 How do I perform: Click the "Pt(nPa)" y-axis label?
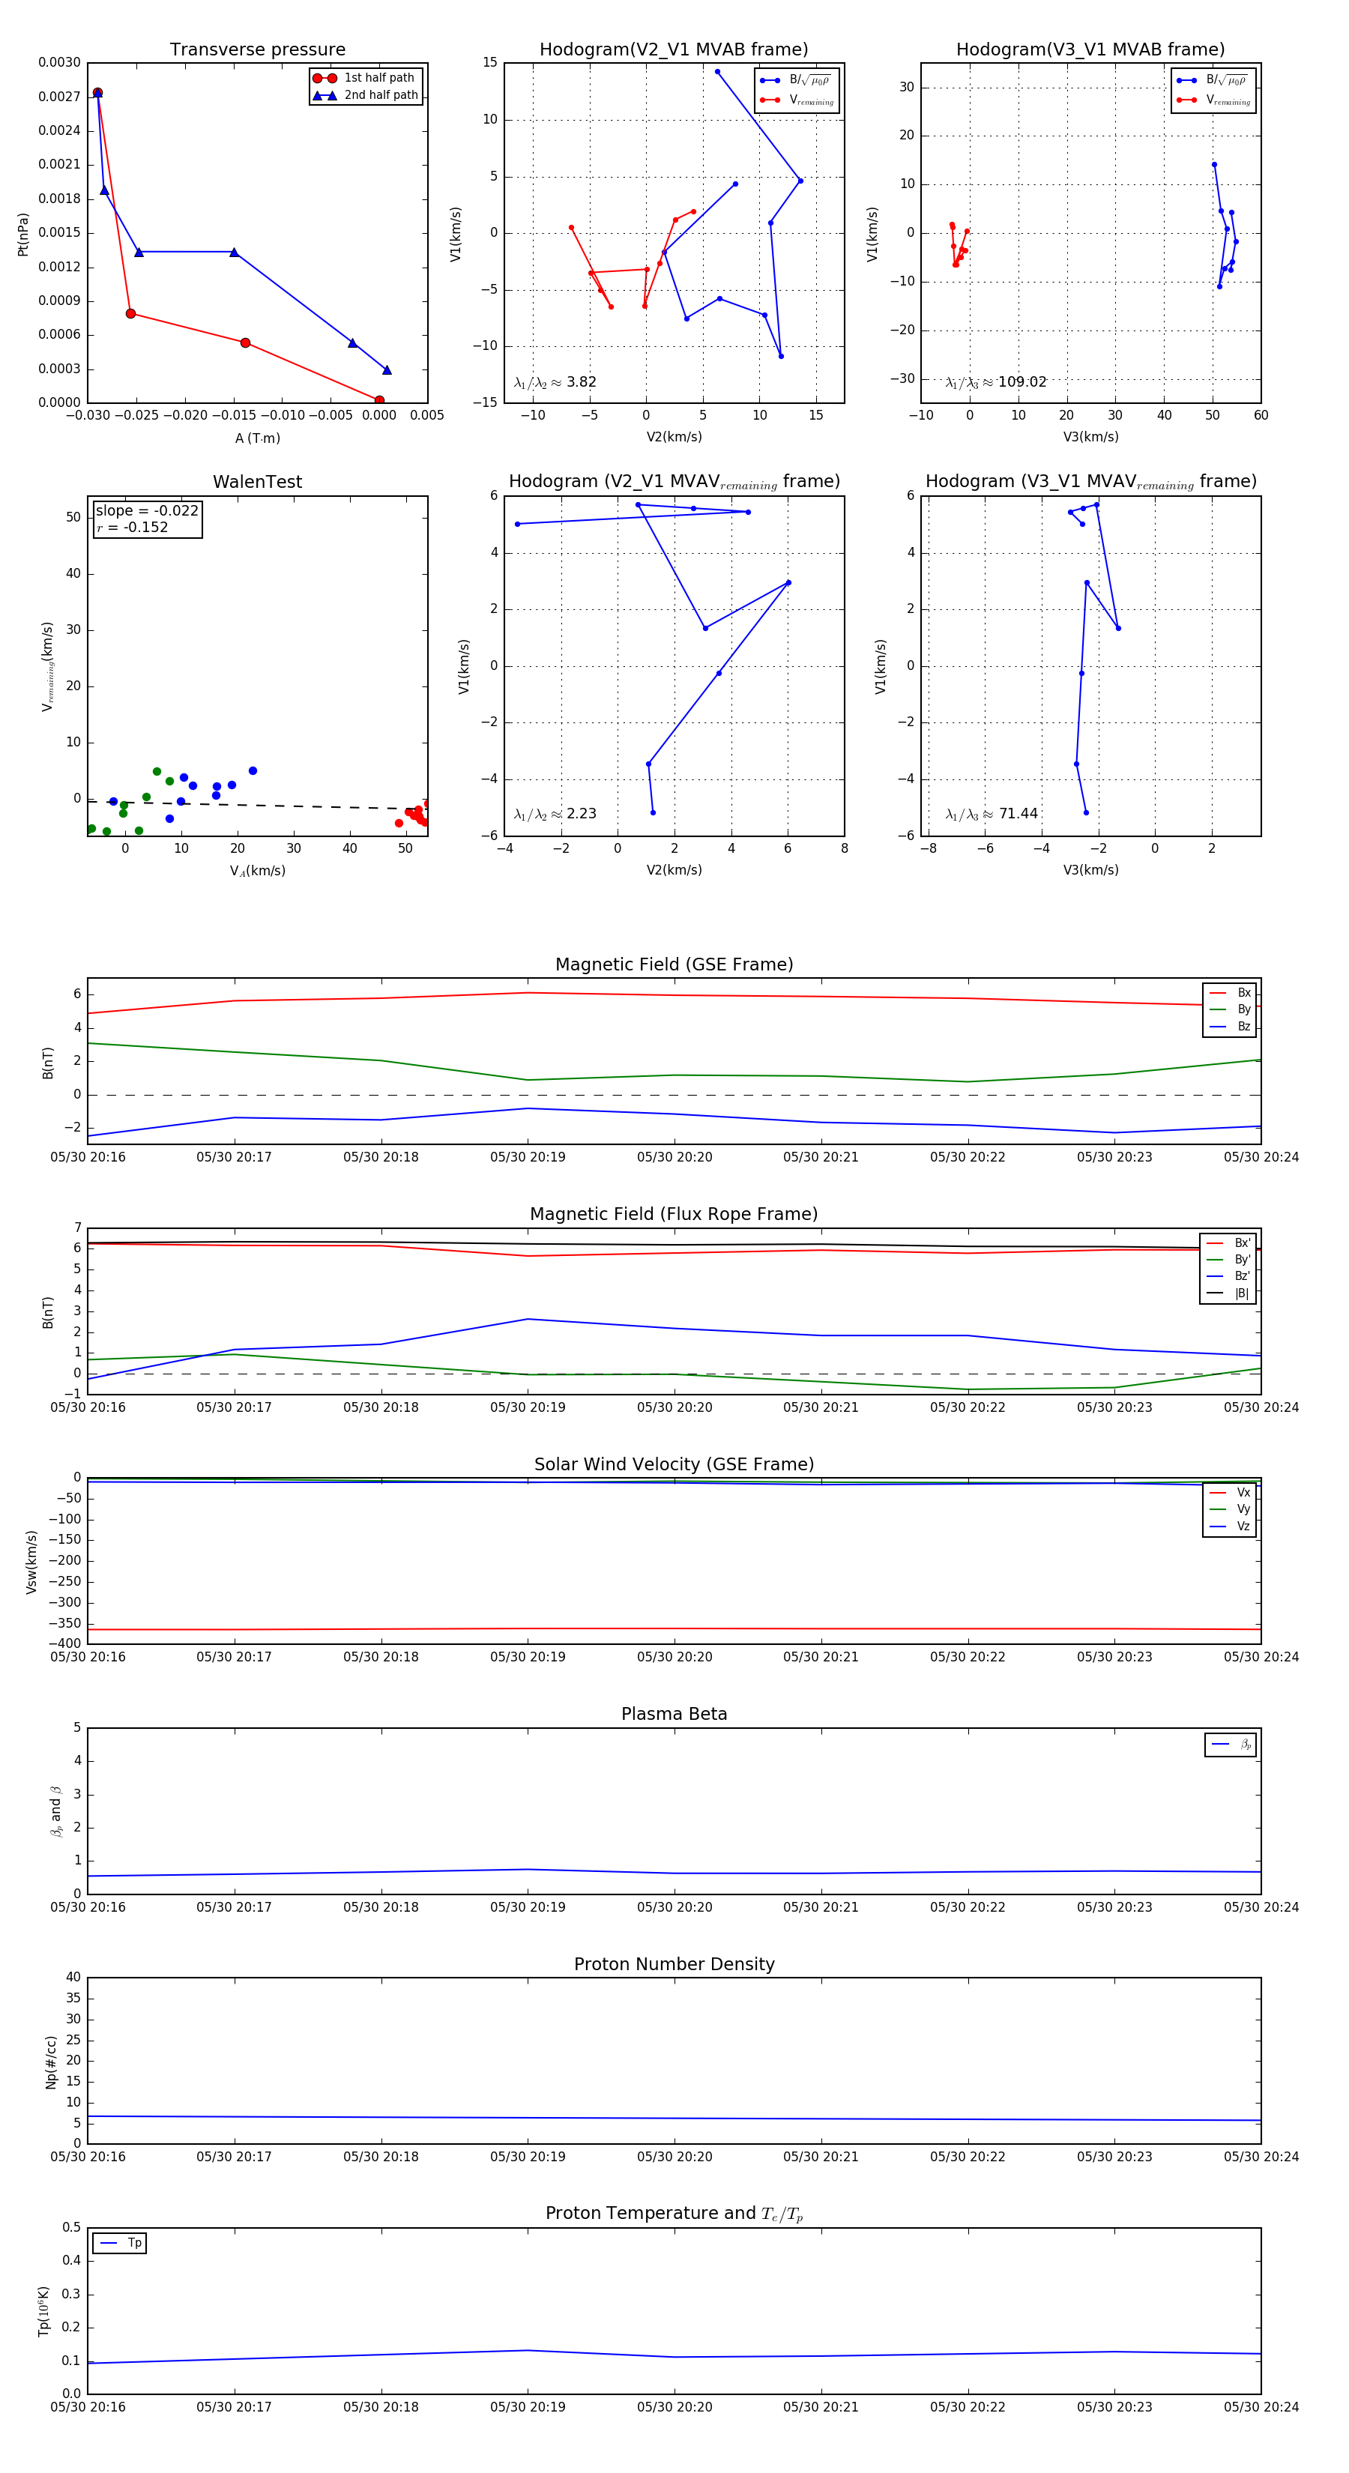(x=23, y=233)
